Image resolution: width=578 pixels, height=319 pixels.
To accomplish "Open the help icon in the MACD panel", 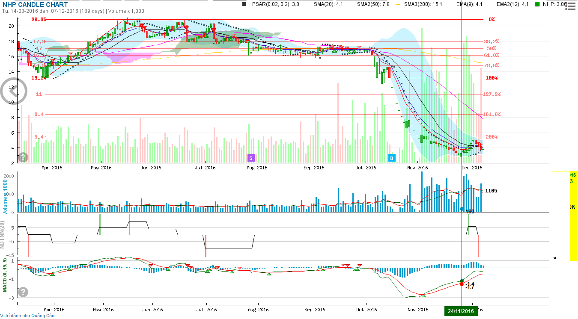I will point(23,292).
